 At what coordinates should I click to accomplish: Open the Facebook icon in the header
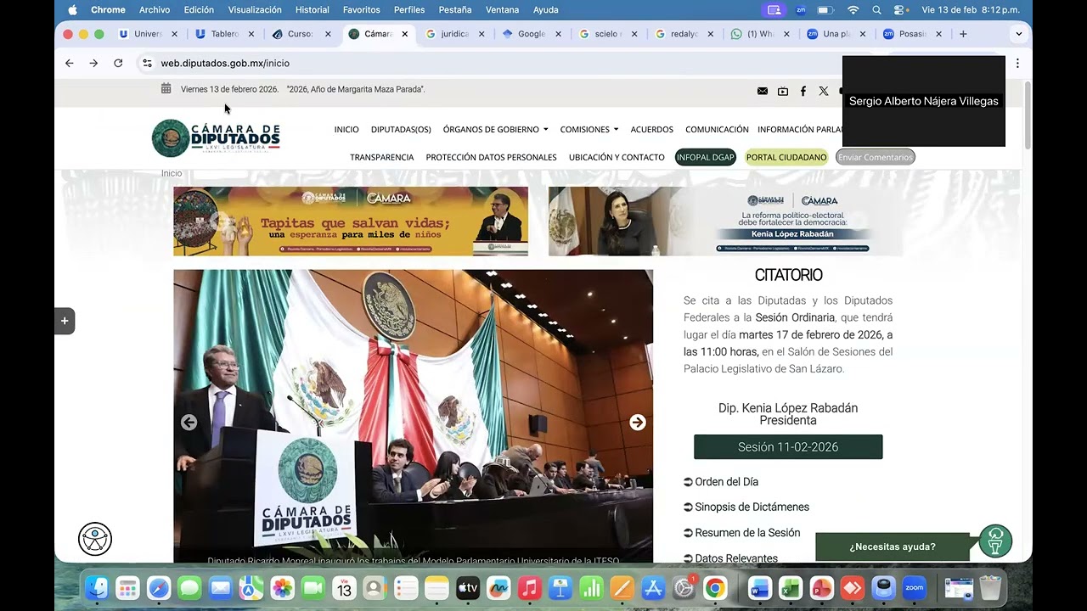(x=803, y=91)
